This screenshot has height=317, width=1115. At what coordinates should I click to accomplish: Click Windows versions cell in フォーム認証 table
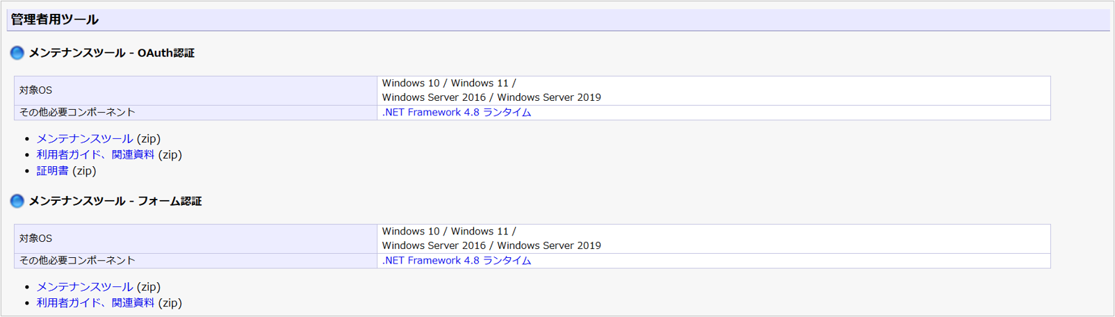[x=491, y=238]
